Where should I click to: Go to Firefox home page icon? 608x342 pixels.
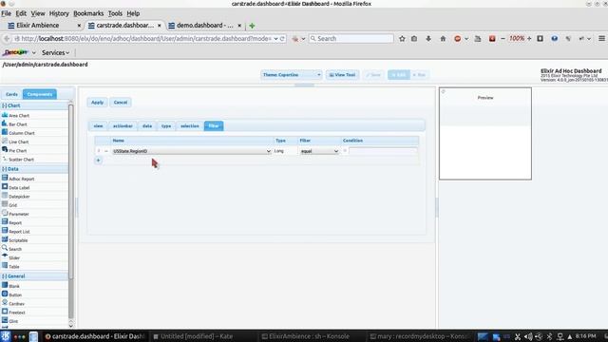click(x=443, y=38)
